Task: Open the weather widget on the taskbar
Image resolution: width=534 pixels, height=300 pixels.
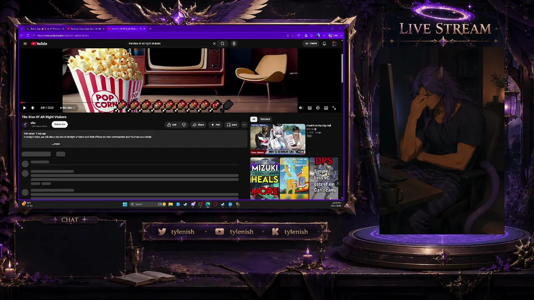Action: (x=27, y=204)
